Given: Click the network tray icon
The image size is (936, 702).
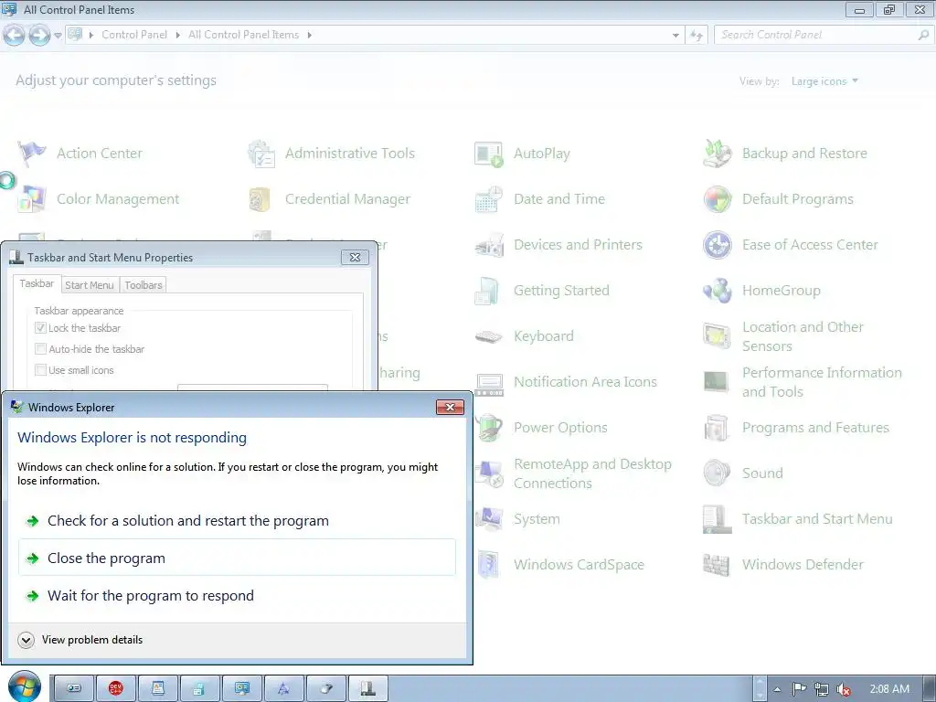Looking at the screenshot, I should point(822,689).
